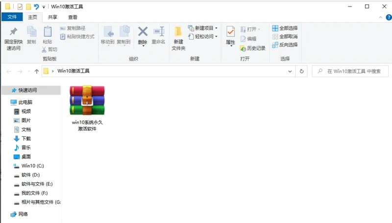Viewport: 392px width, 223px height.
Task: Open the Move to menu
Action: click(x=108, y=36)
